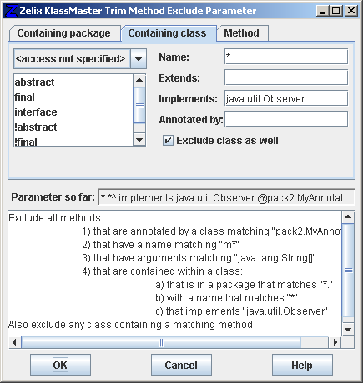Click the Zelix Z title bar icon
The height and width of the screenshot is (383, 363).
point(12,11)
